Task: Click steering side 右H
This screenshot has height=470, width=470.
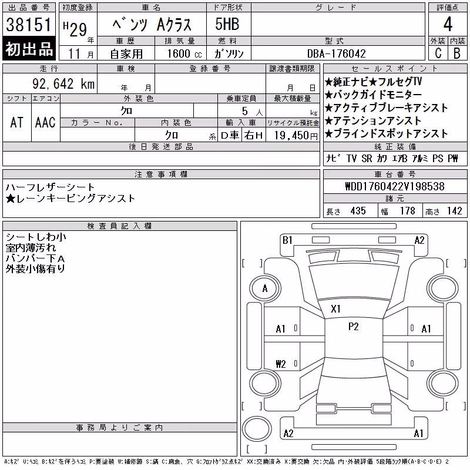Action: (253, 136)
